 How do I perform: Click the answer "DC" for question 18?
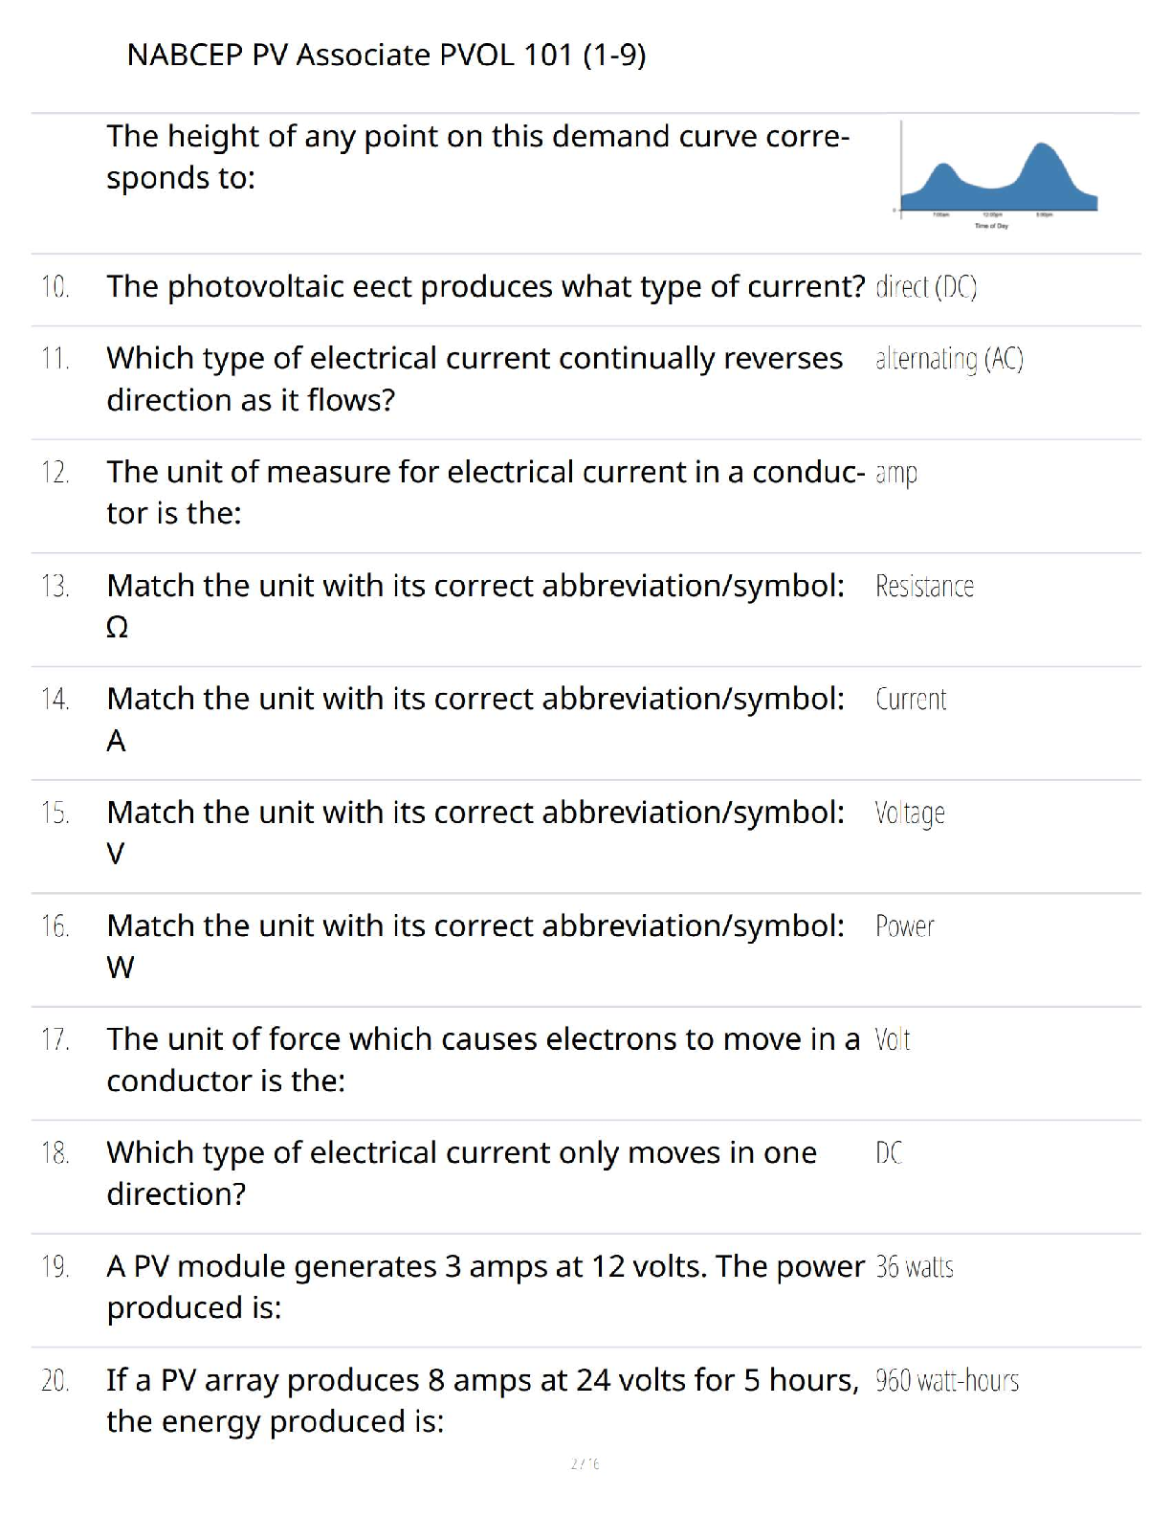(888, 1153)
